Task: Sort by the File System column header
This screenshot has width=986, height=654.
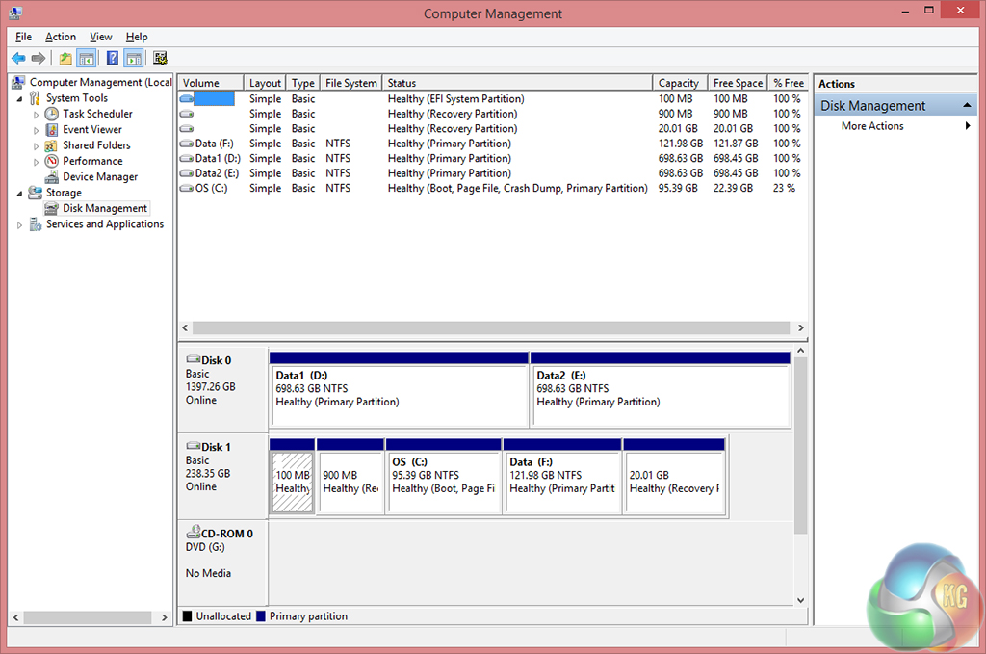Action: [x=350, y=83]
